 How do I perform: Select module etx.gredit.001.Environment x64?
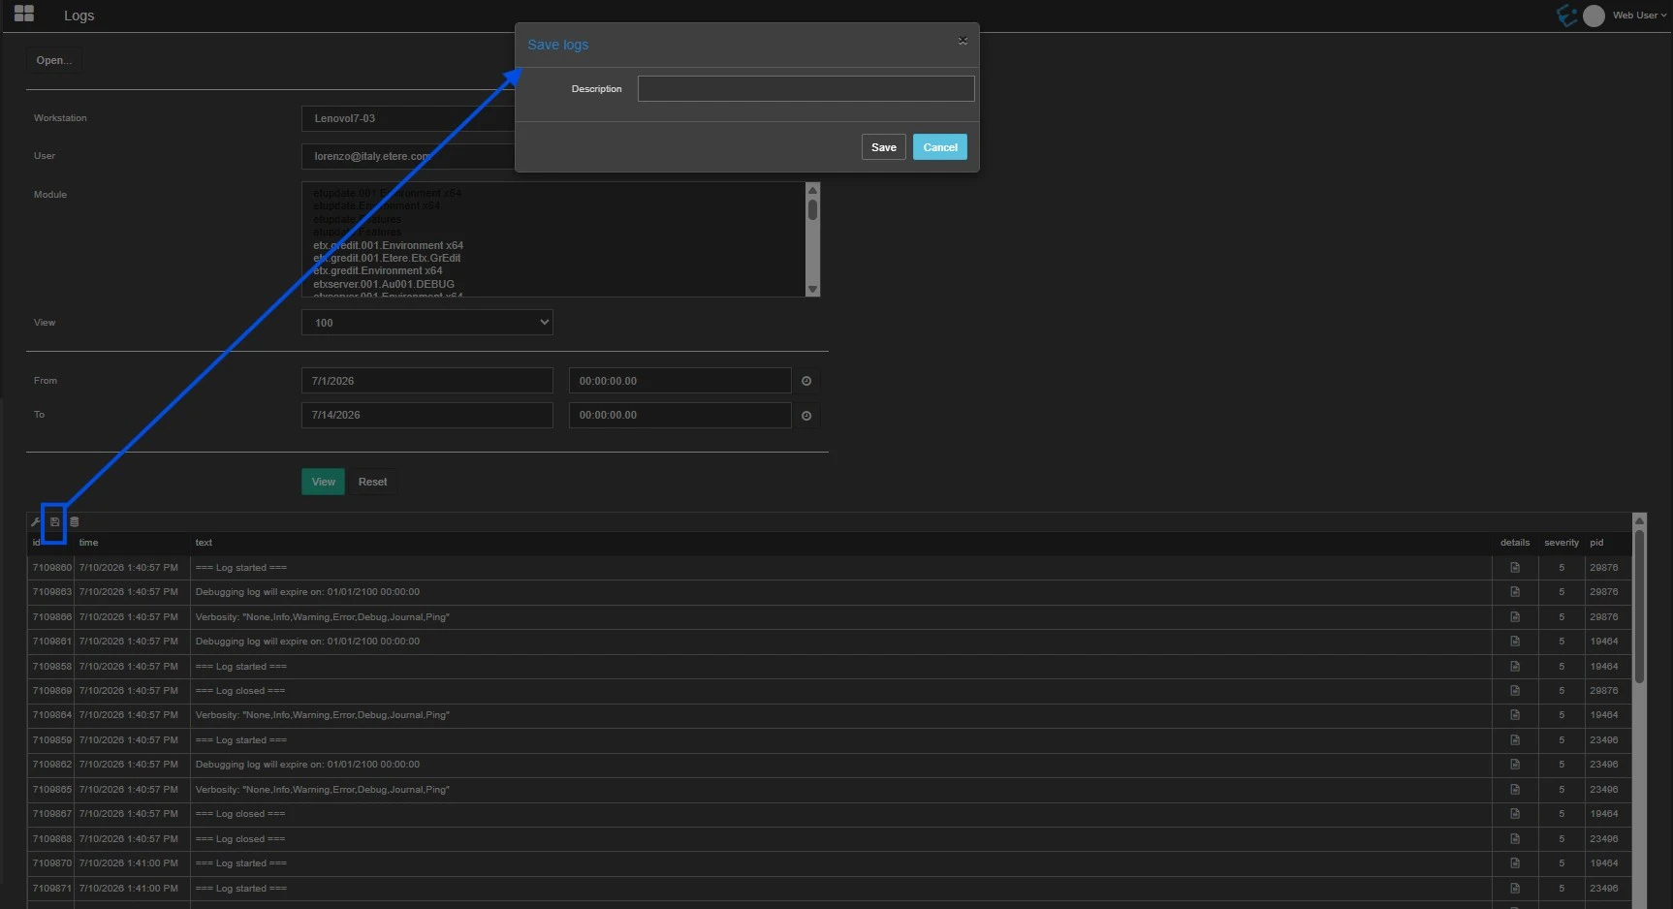[389, 245]
